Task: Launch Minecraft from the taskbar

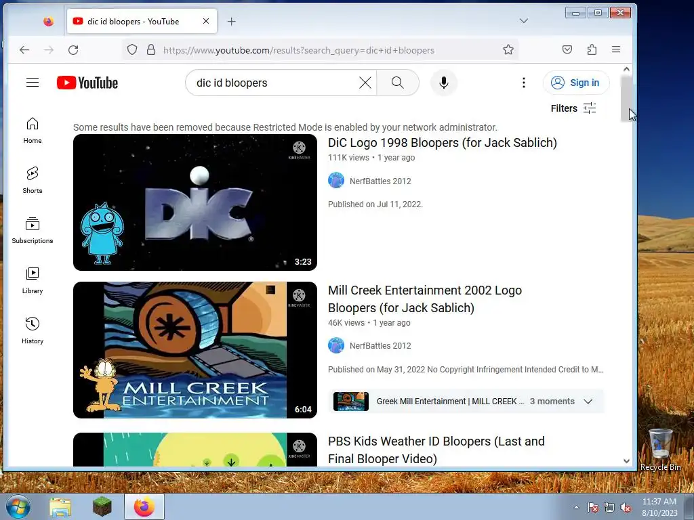Action: click(102, 506)
